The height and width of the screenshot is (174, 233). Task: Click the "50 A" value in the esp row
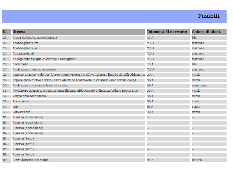(x=150, y=107)
